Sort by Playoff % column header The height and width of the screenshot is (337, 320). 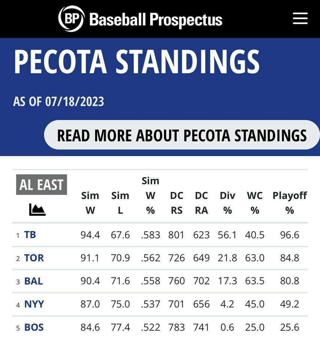coord(290,203)
